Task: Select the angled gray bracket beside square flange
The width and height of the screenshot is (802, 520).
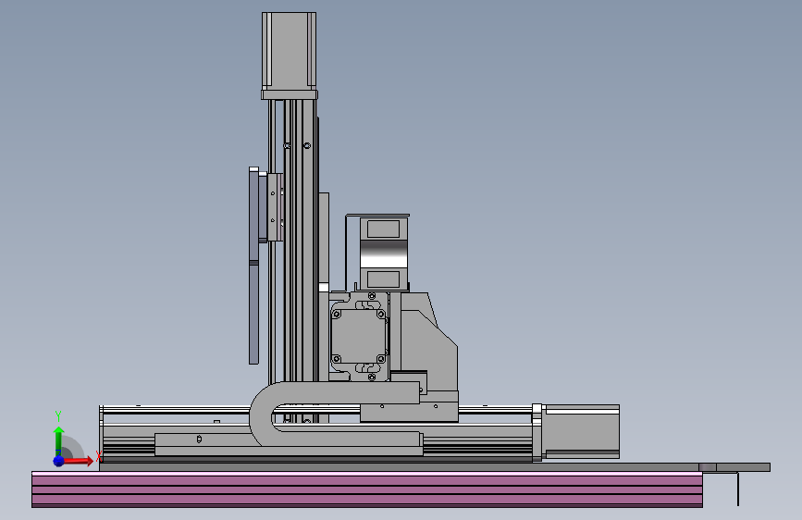Action: 428,343
